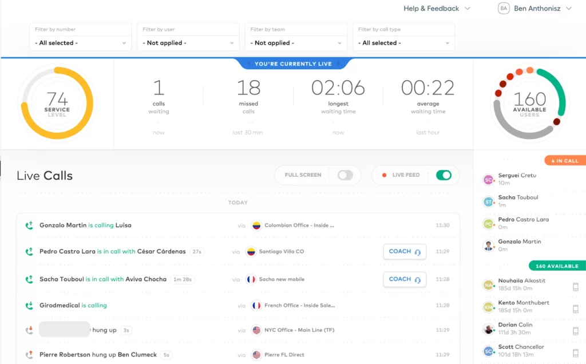
Task: Click Pedro Castro Lara PC avatar
Action: [x=489, y=224]
